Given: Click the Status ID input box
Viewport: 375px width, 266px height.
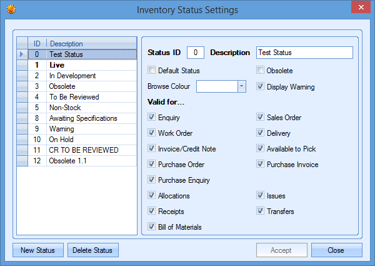Looking at the screenshot, I should [x=196, y=53].
